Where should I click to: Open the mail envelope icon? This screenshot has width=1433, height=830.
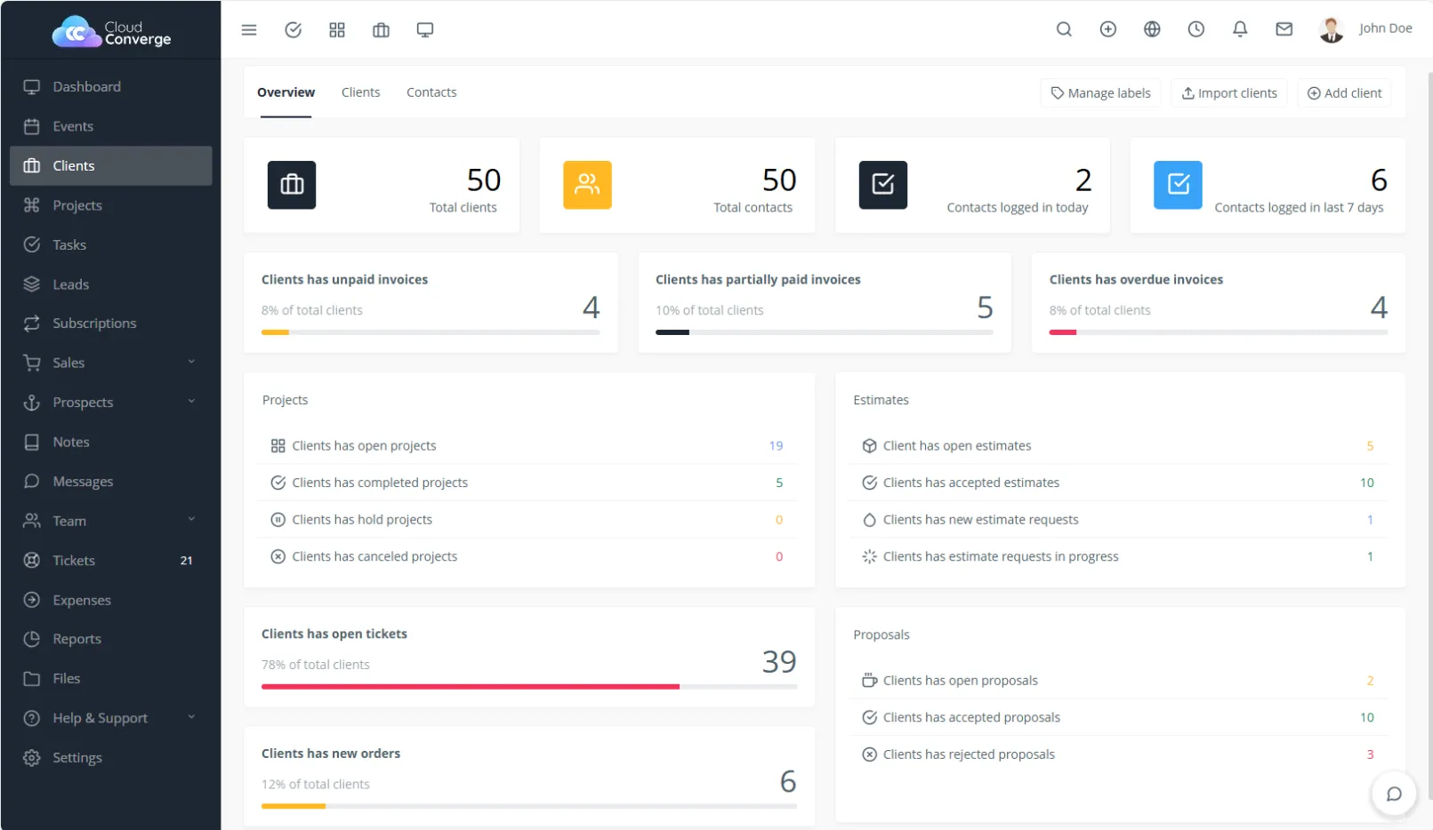coord(1284,29)
